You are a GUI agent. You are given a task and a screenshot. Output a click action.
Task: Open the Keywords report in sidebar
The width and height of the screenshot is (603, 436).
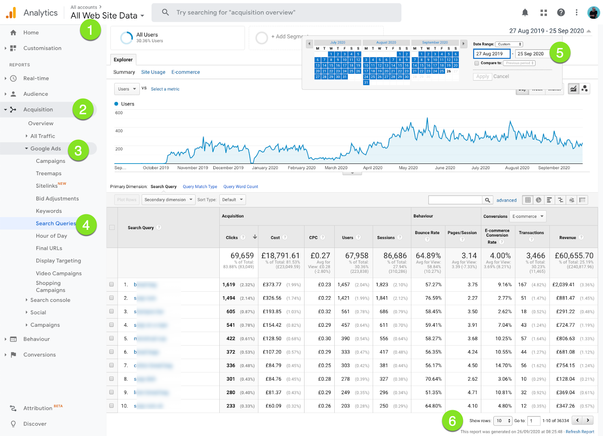[49, 211]
